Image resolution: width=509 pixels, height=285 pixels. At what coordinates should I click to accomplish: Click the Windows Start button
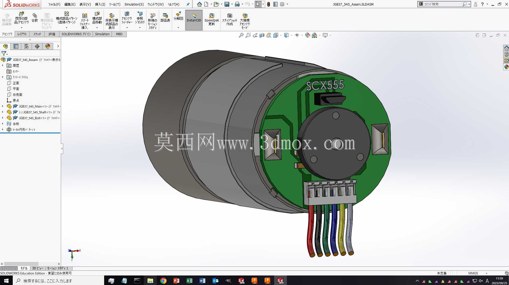(x=6, y=281)
